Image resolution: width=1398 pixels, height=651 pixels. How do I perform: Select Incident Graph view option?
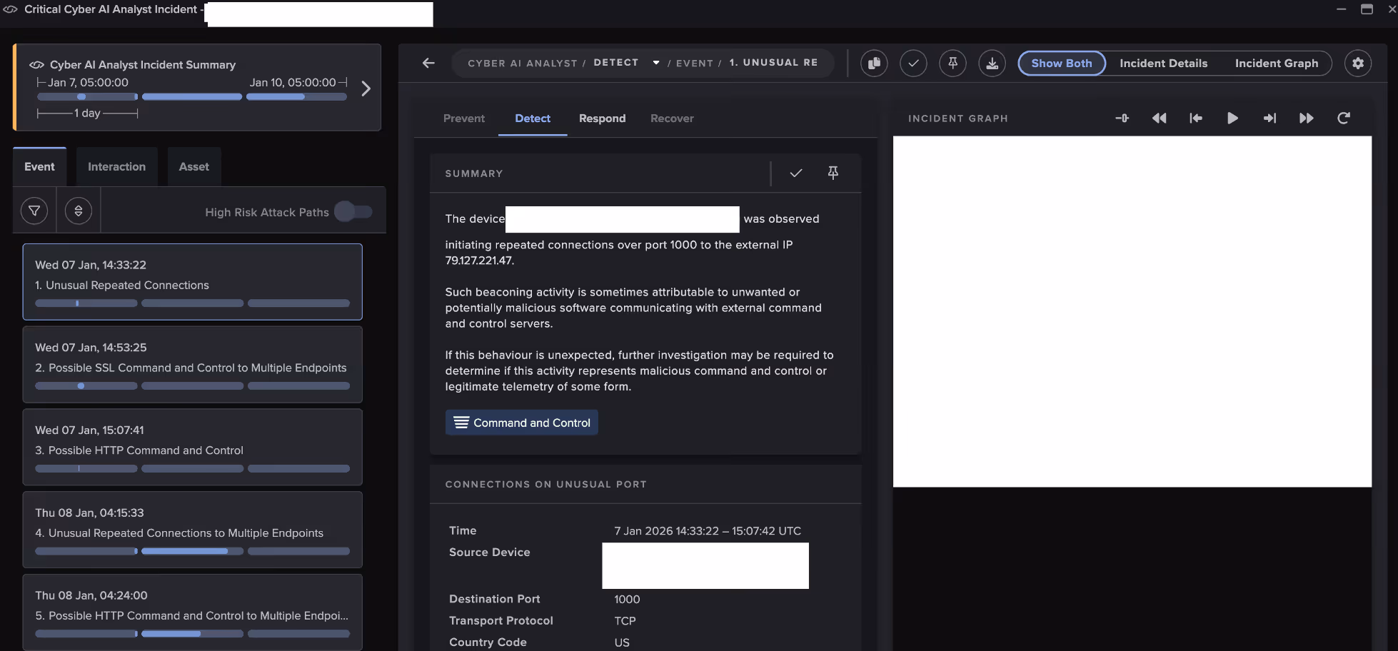(1277, 63)
